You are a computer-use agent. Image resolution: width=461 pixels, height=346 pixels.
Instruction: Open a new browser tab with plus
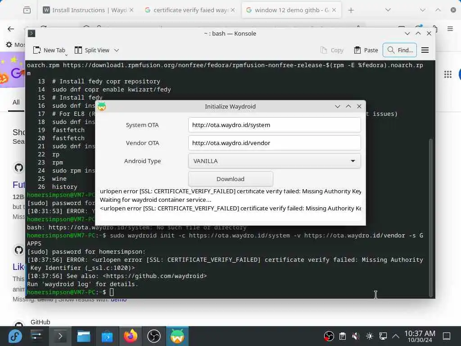point(351,10)
